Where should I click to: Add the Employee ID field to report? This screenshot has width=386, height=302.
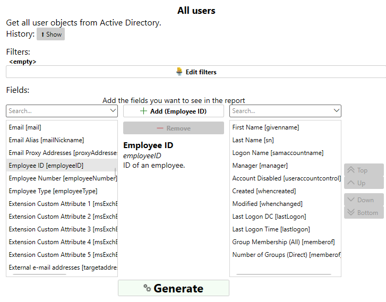click(174, 111)
